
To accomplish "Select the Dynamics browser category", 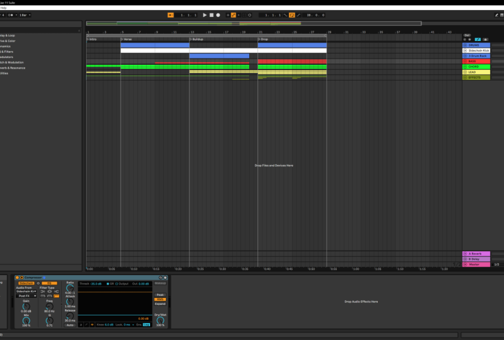I will point(5,46).
